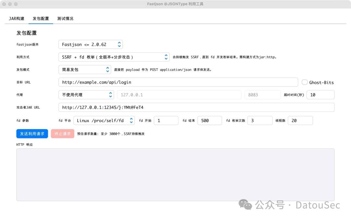Focus the 攻击者JAR URL input field
Image resolution: width=351 pixels, height=219 pixels.
(x=197, y=107)
